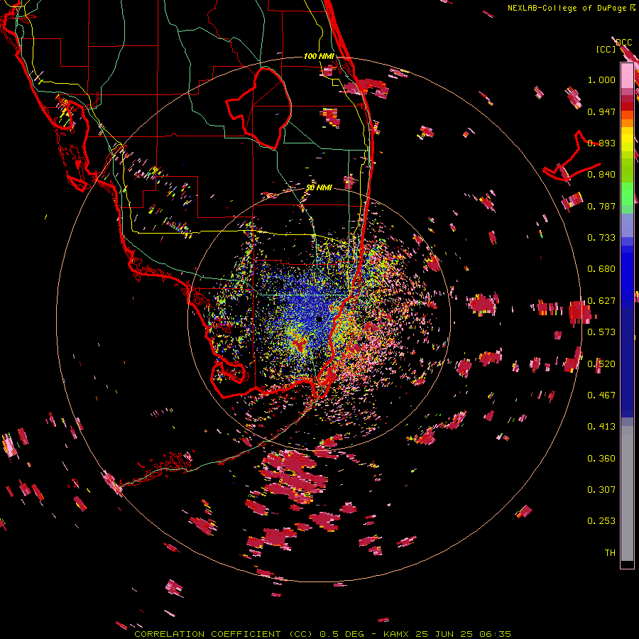Image resolution: width=639 pixels, height=639 pixels.
Task: Click the 0.413 color scale label
Action: (601, 427)
